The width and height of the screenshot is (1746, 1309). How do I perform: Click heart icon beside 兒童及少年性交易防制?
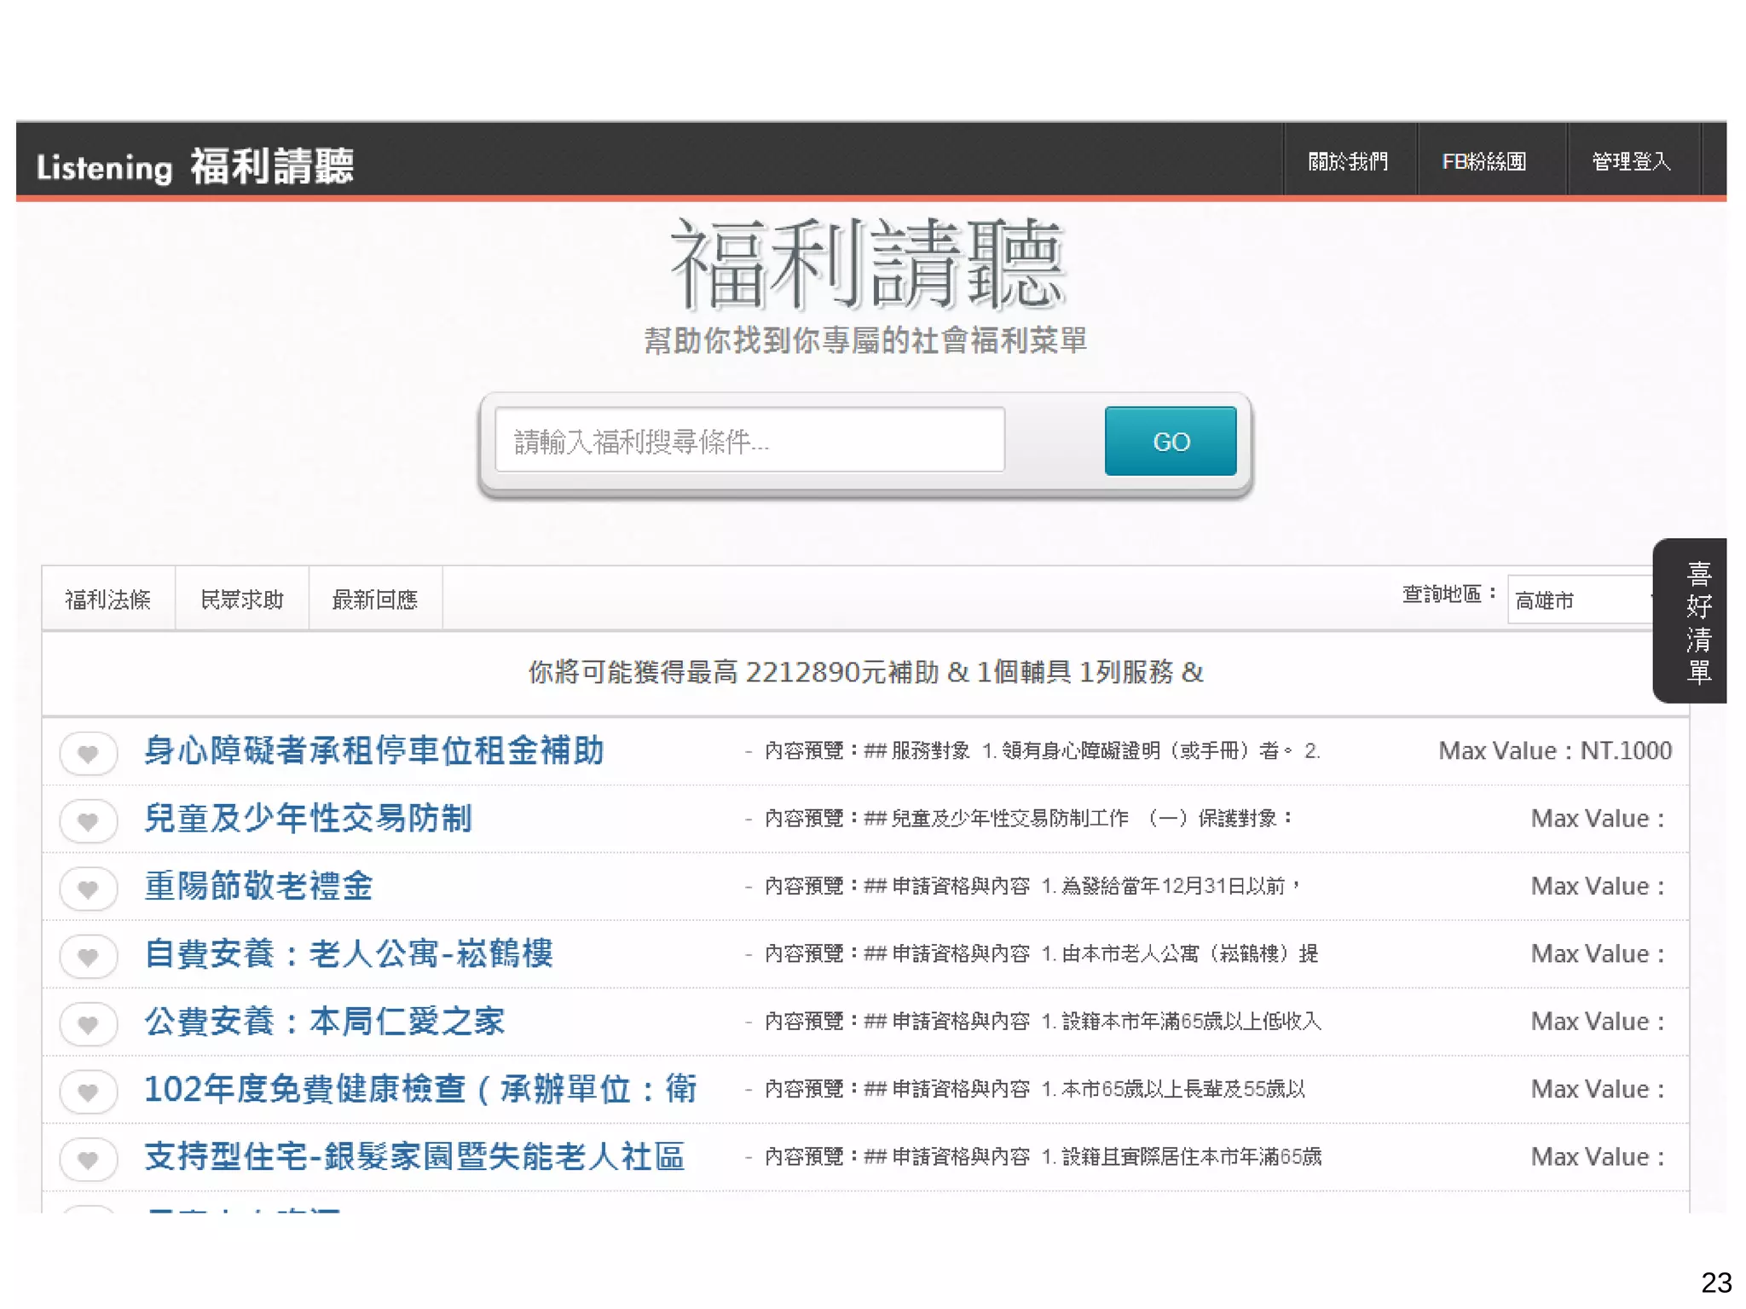(x=88, y=820)
